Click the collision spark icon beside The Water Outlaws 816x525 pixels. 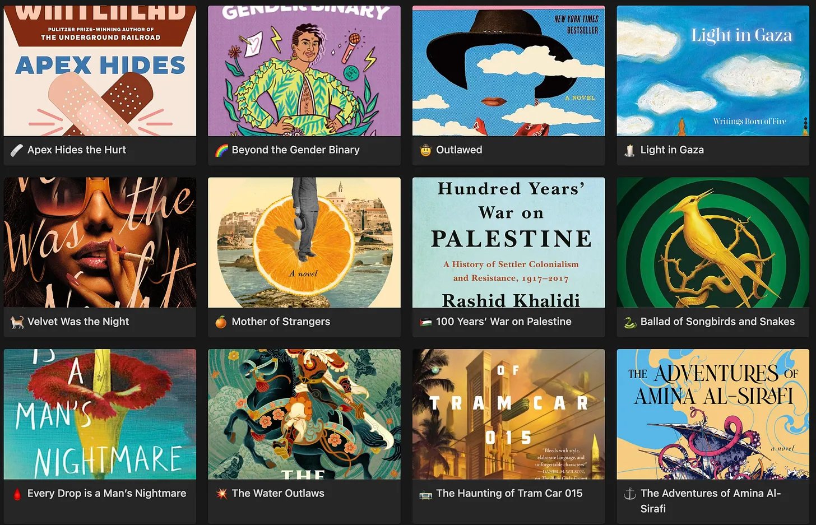click(221, 494)
